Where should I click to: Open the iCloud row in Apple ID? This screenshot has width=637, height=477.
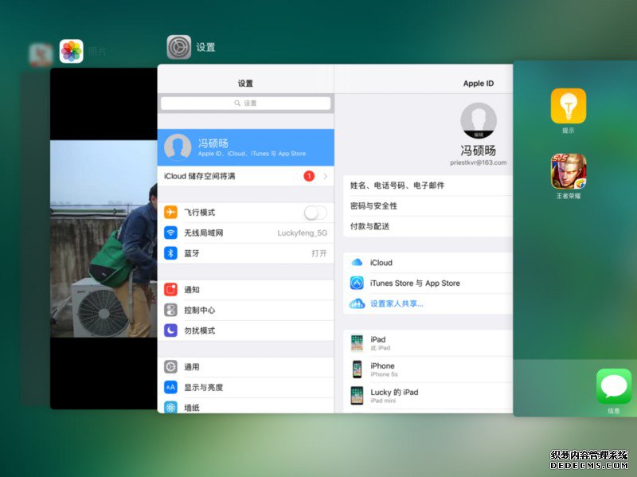point(428,263)
